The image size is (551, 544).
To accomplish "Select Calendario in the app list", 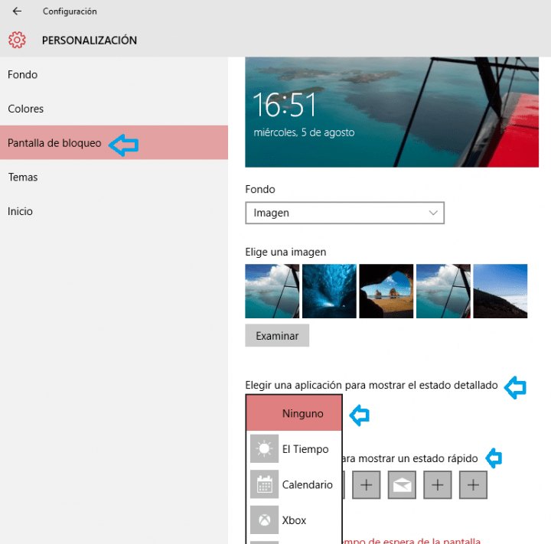I will coord(294,484).
